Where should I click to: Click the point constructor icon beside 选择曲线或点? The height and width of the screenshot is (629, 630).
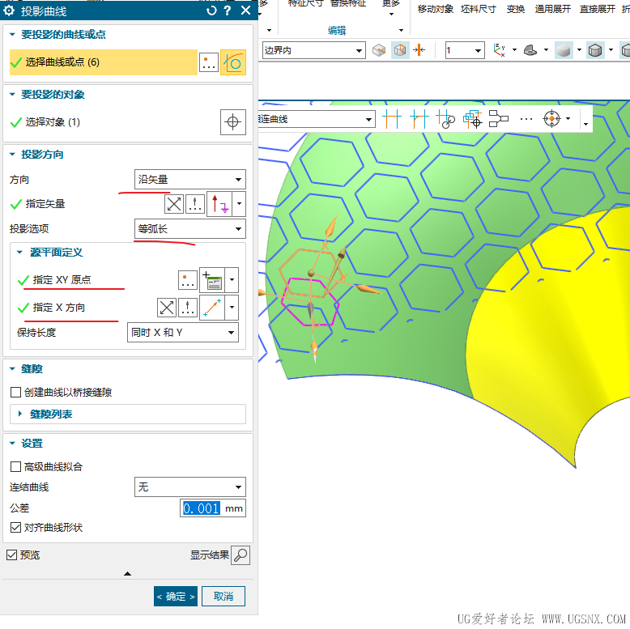(209, 62)
